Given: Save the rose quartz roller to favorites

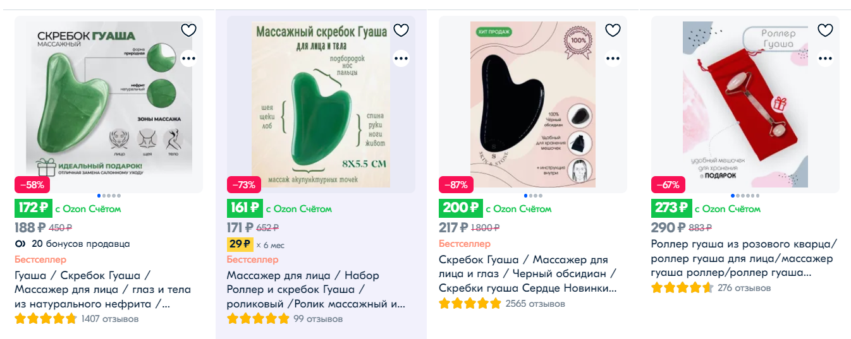Looking at the screenshot, I should [x=825, y=30].
